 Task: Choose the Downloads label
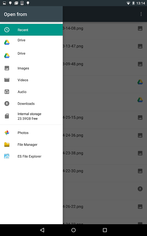26,104
